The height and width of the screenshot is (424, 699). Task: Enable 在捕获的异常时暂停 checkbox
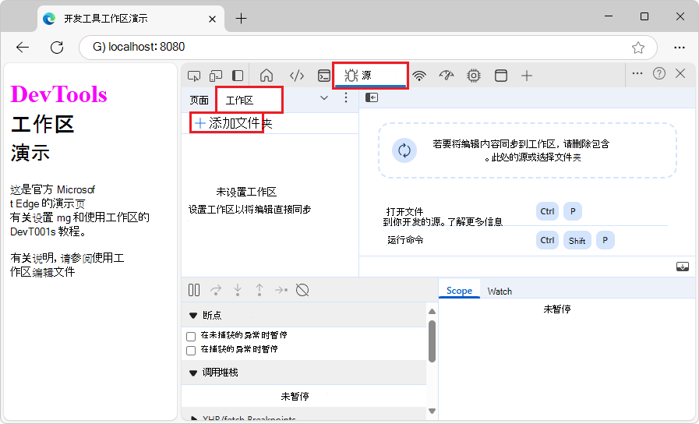tap(191, 351)
